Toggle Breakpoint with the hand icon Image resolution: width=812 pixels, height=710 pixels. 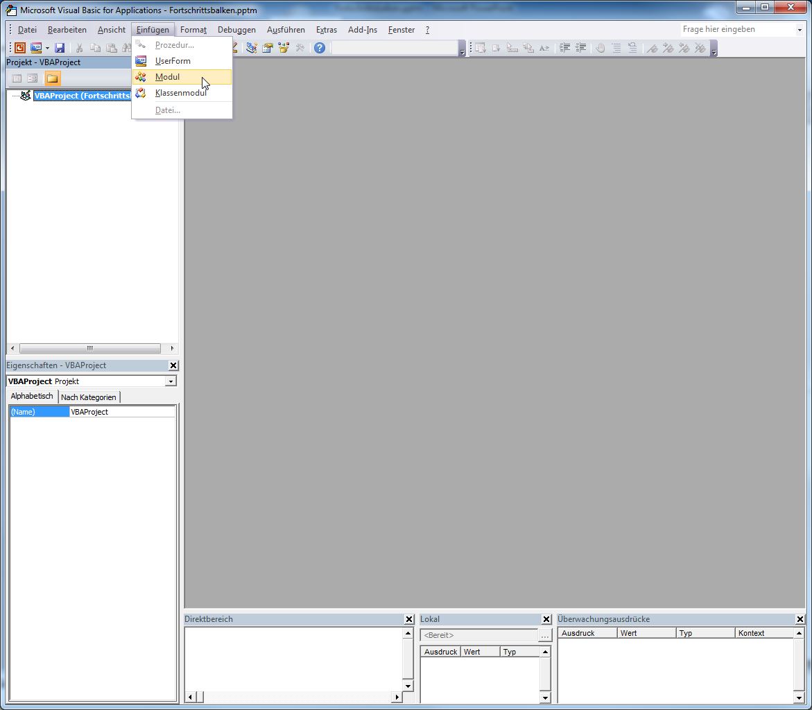point(601,48)
